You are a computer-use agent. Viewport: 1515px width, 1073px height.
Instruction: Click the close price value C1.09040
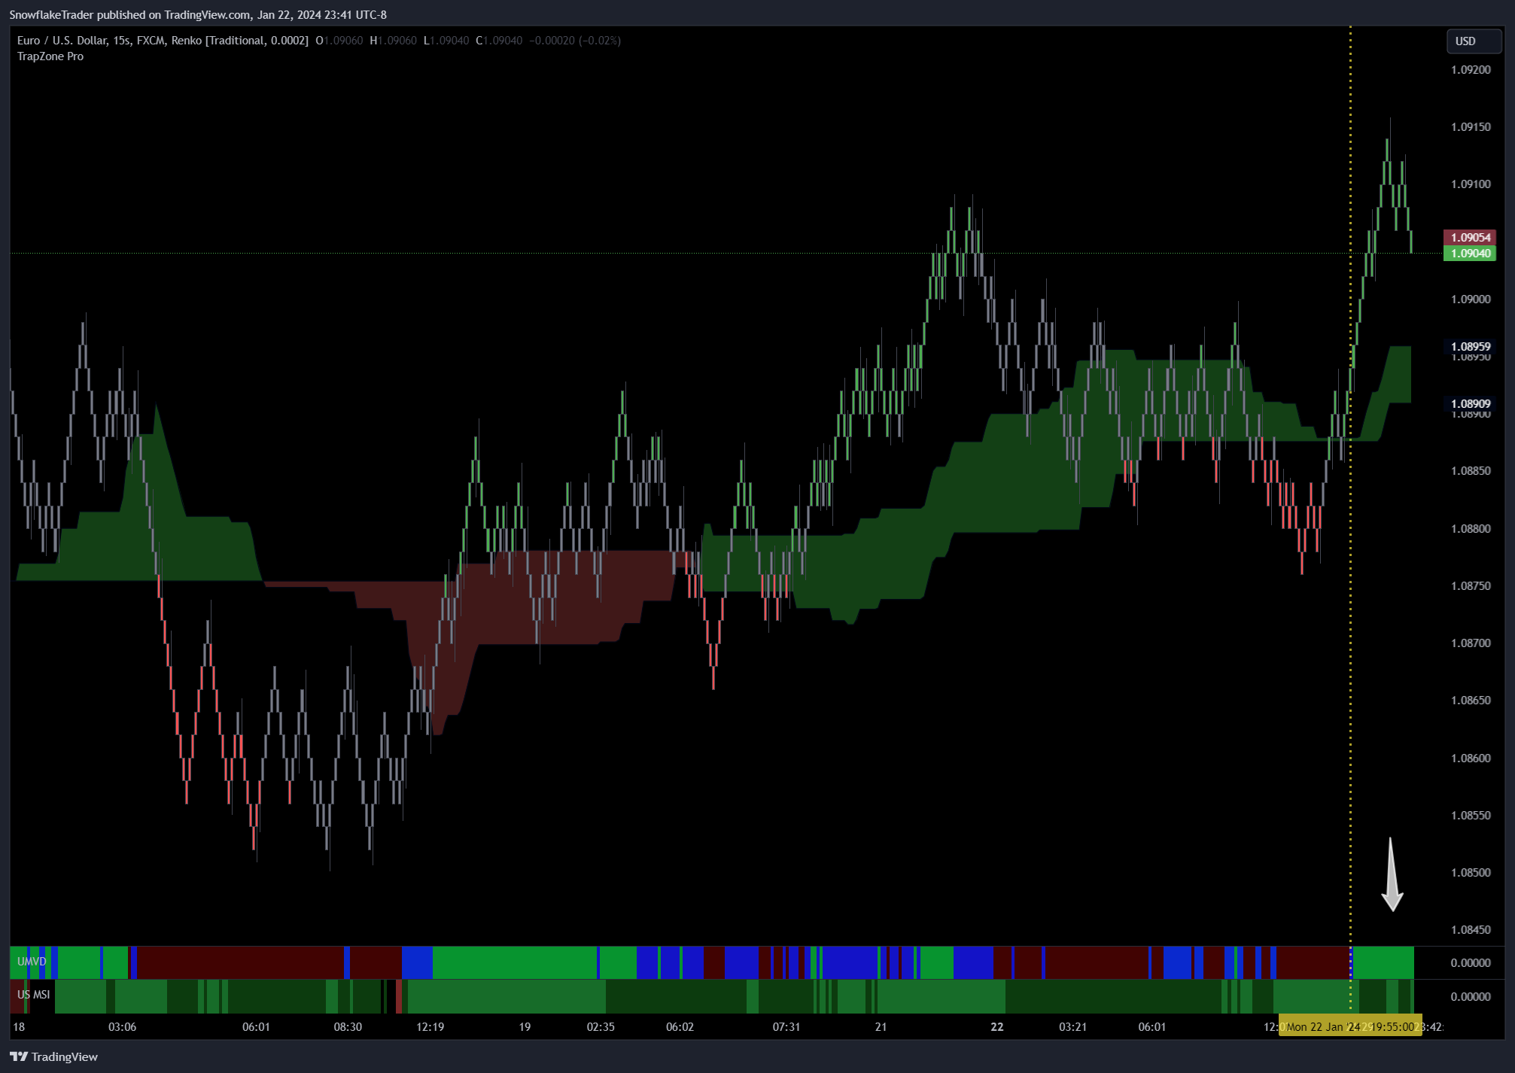tap(499, 41)
